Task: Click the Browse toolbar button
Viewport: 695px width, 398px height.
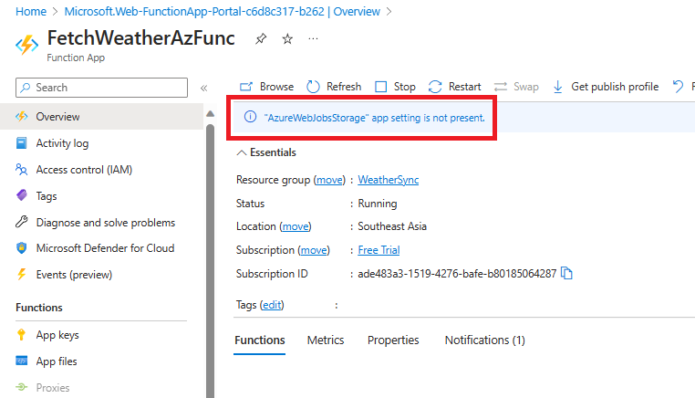Action: (x=266, y=87)
